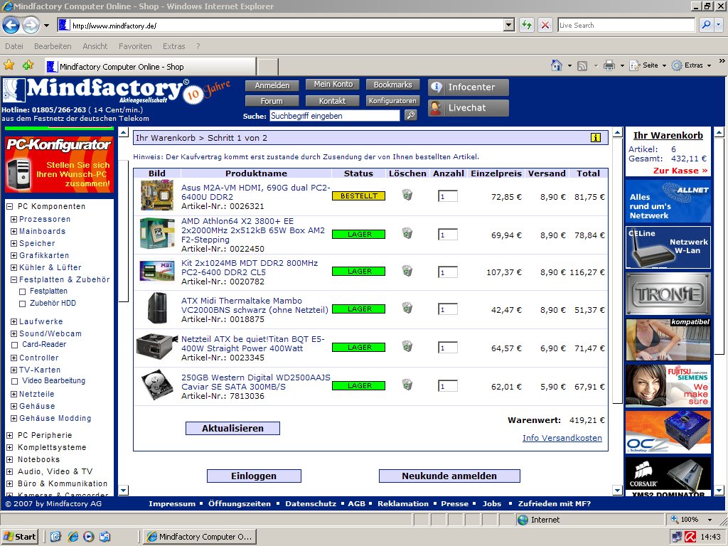Open the Seite toolbar dropdown
The width and height of the screenshot is (728, 546).
[x=648, y=65]
